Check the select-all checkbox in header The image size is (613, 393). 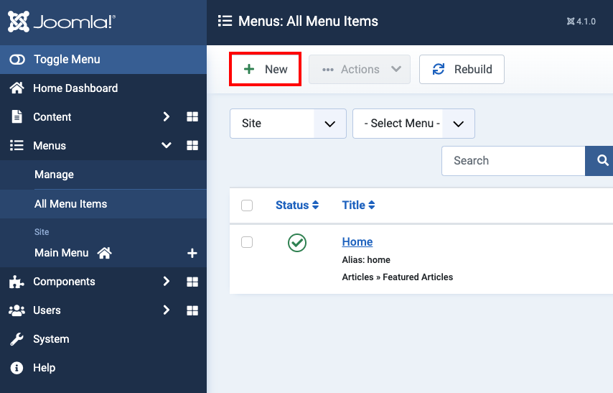247,205
